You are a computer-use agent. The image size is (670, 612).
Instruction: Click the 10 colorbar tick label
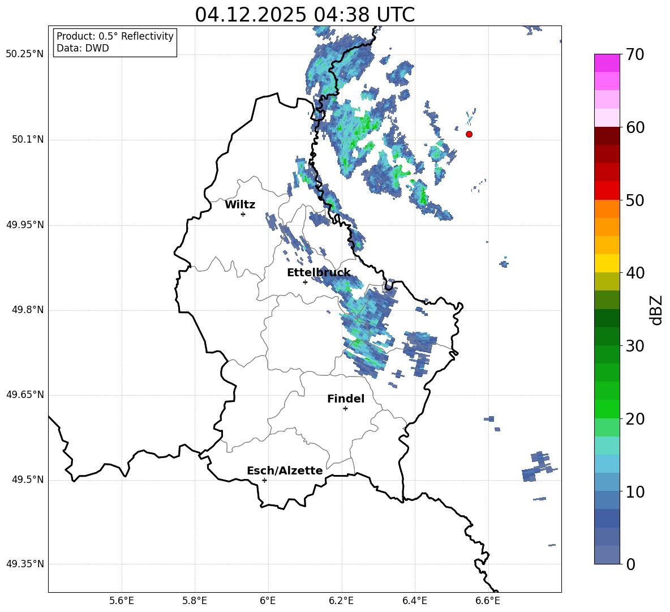click(635, 491)
